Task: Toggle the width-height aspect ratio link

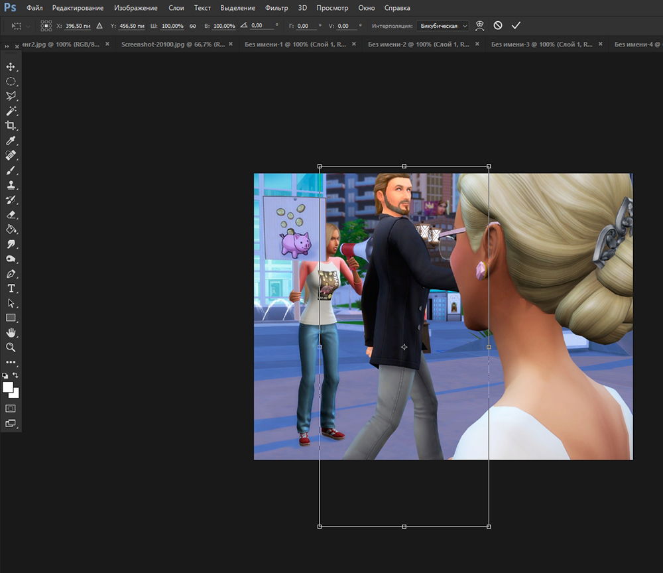Action: (x=193, y=26)
